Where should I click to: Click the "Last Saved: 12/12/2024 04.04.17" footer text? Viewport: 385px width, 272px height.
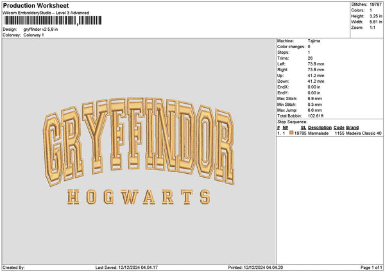tap(126, 268)
